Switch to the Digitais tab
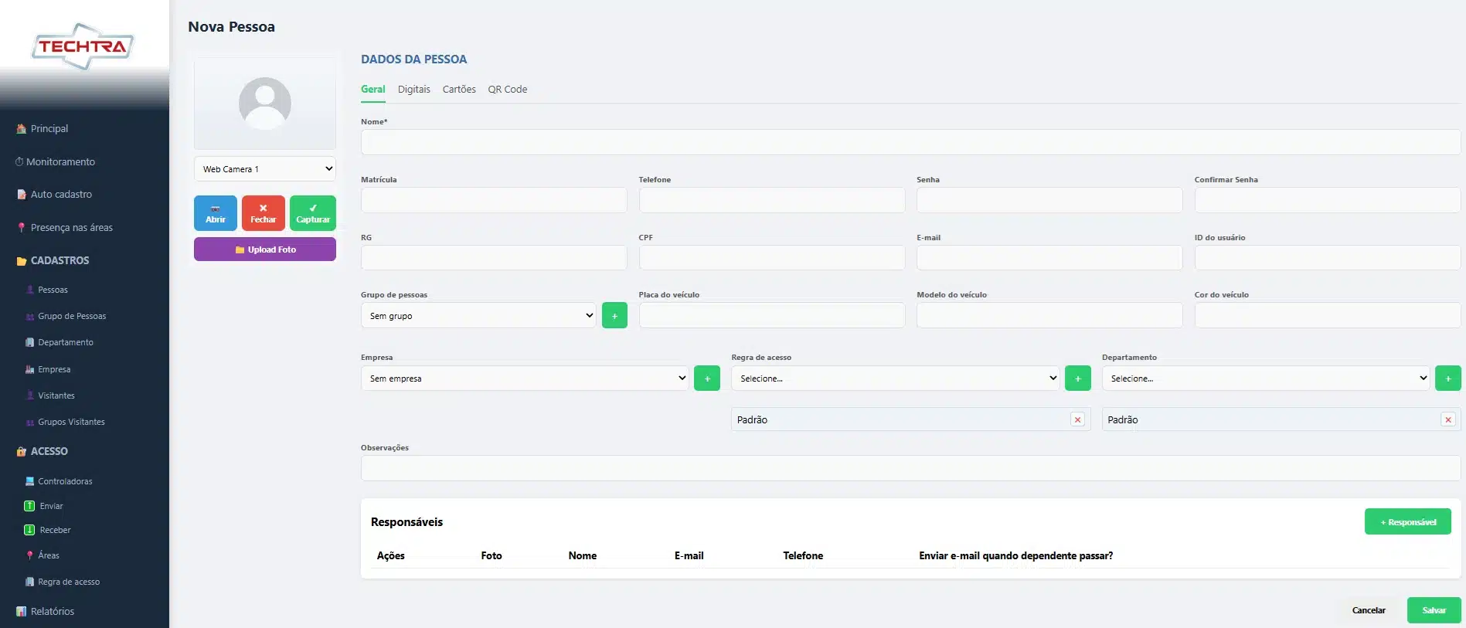The width and height of the screenshot is (1466, 628). [x=414, y=90]
